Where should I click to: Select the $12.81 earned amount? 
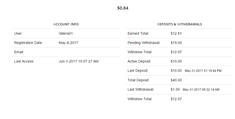tap(176, 33)
